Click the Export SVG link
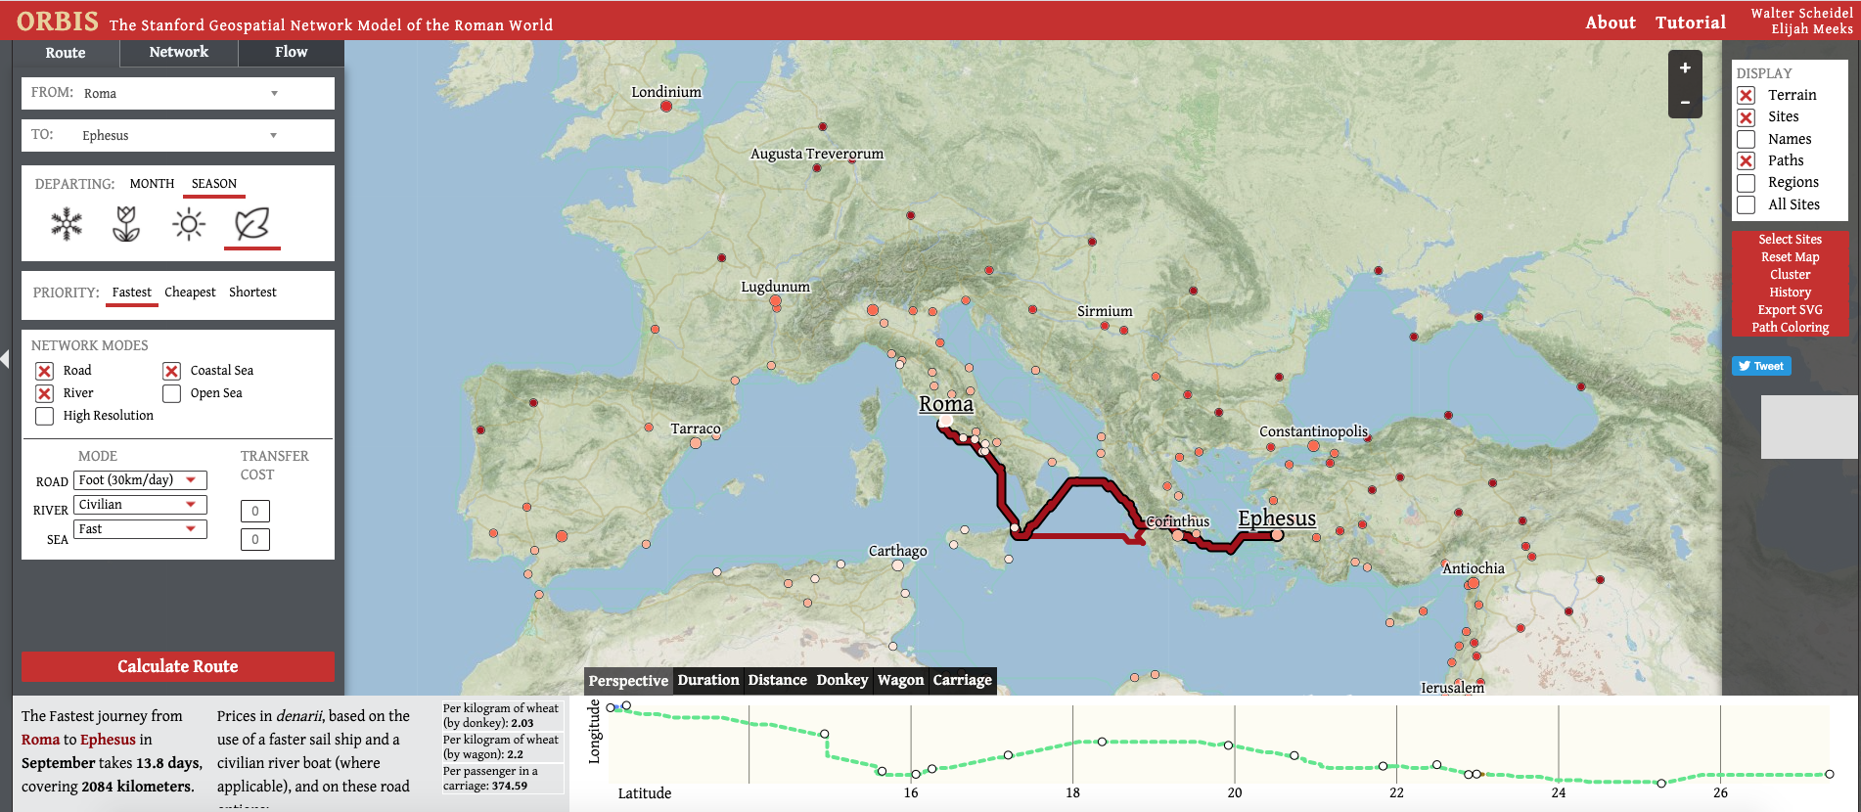Image resolution: width=1861 pixels, height=812 pixels. point(1790,310)
